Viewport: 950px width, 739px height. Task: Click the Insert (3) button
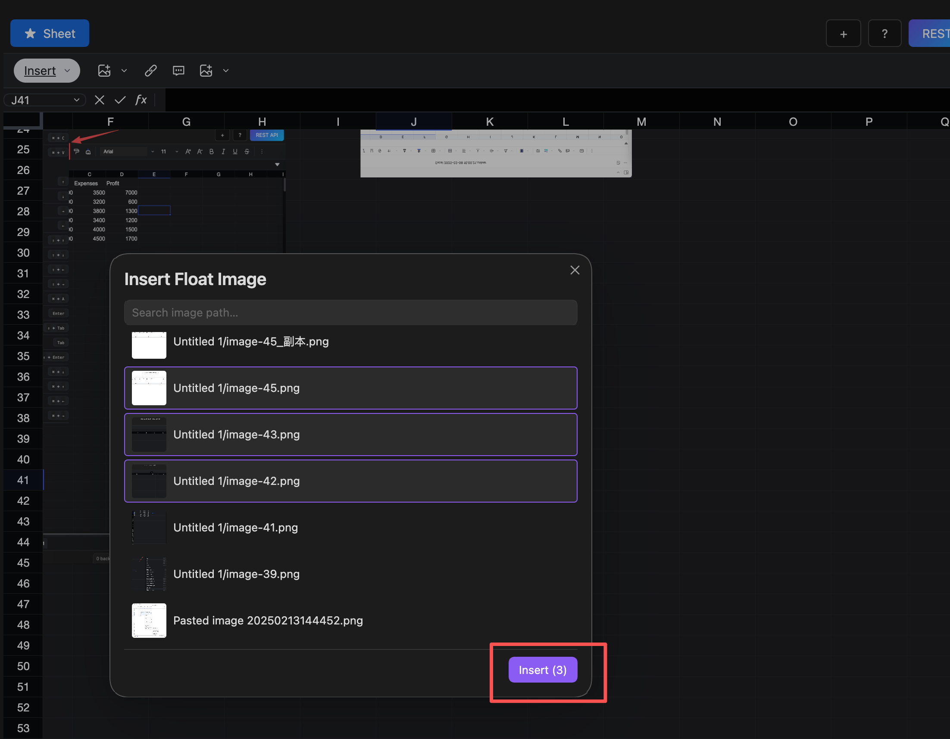click(542, 670)
